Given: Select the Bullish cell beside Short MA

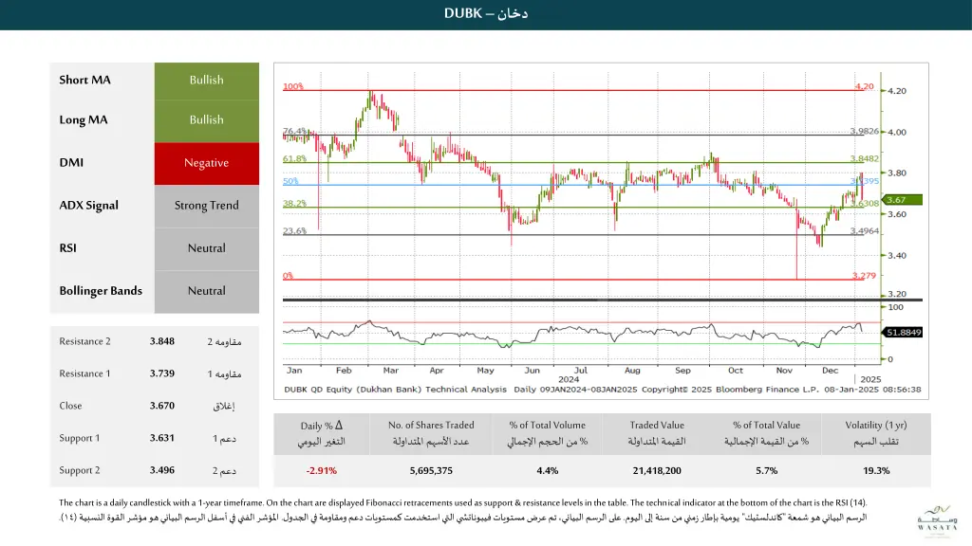Looking at the screenshot, I should [x=206, y=81].
